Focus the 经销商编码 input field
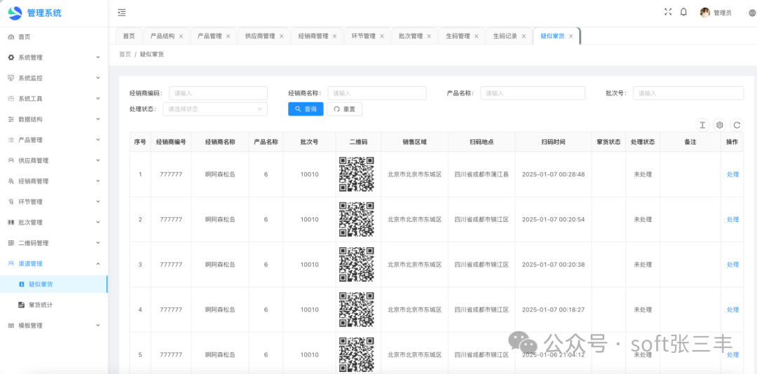757x374 pixels. pos(218,93)
